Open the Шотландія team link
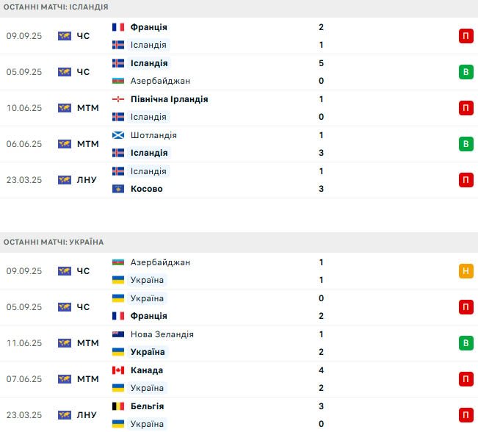Screen dimensions: 478x432 click(153, 135)
